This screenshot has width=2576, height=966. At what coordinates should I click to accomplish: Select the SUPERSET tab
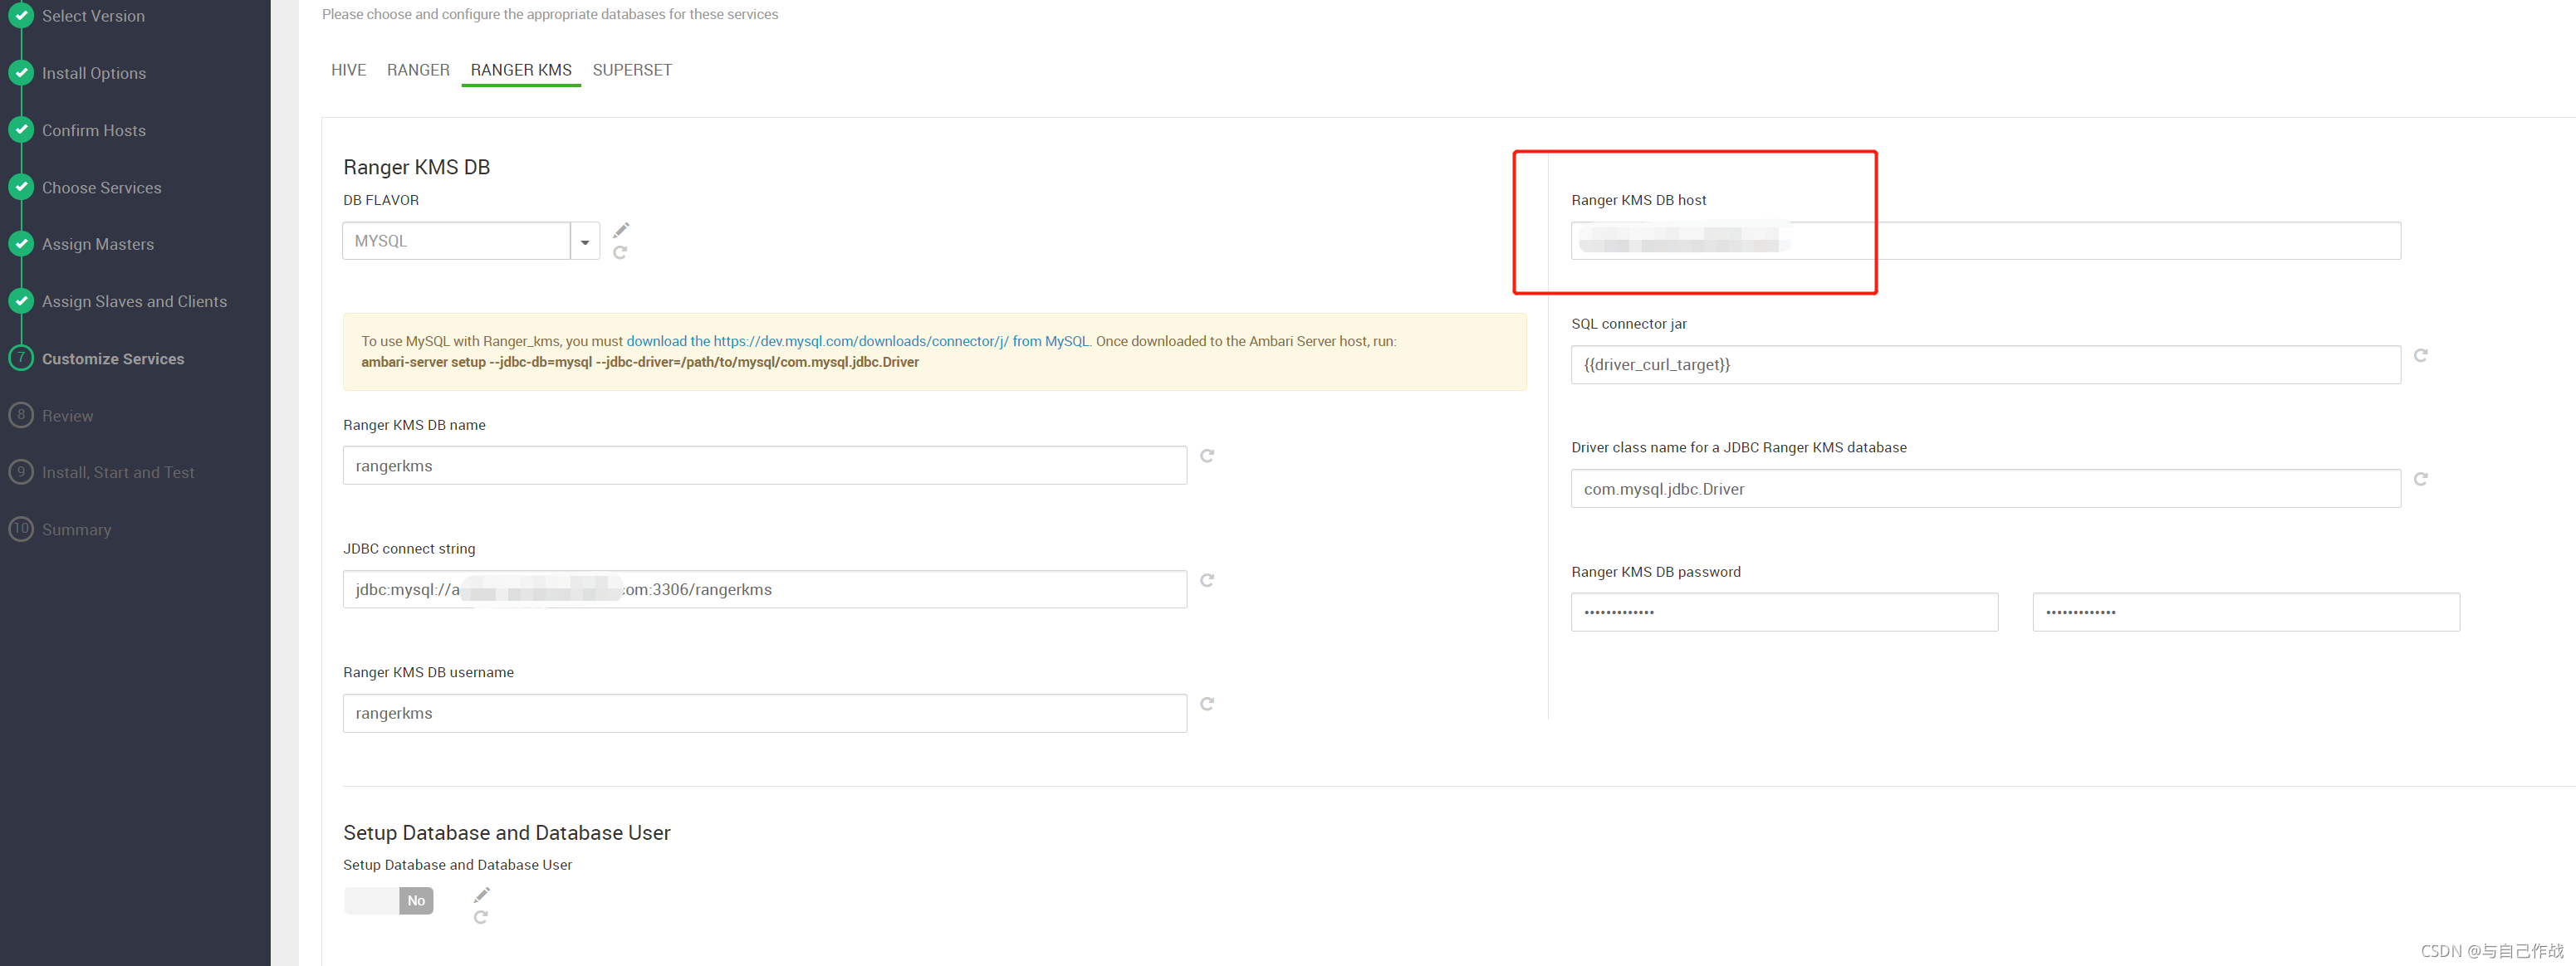click(632, 70)
